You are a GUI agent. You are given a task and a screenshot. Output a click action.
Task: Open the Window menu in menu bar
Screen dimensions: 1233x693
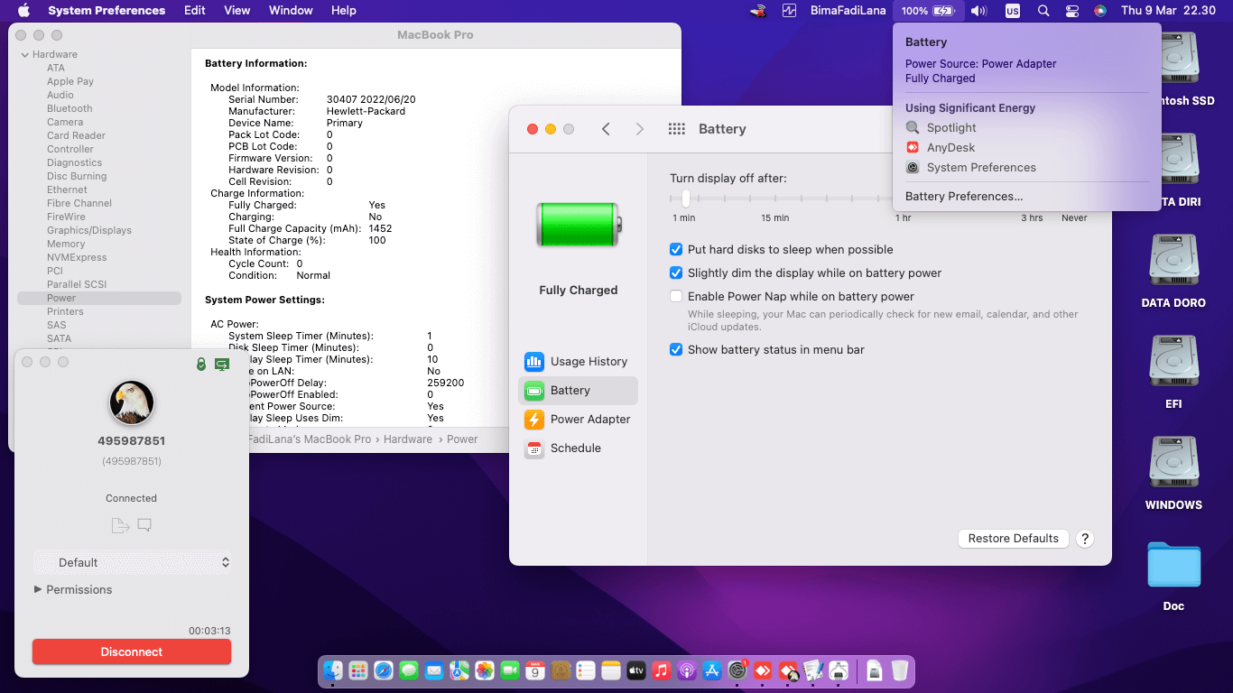click(x=291, y=11)
